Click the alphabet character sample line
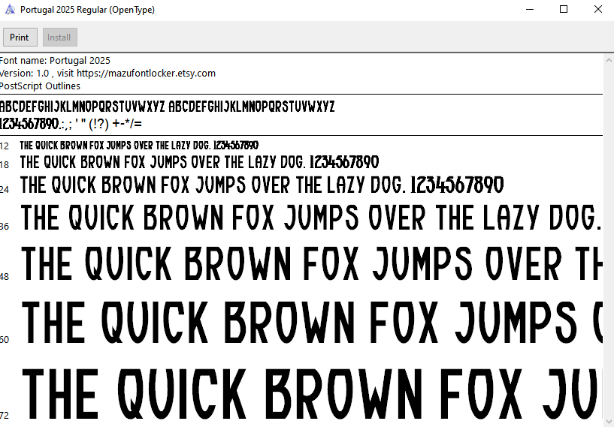 click(167, 107)
